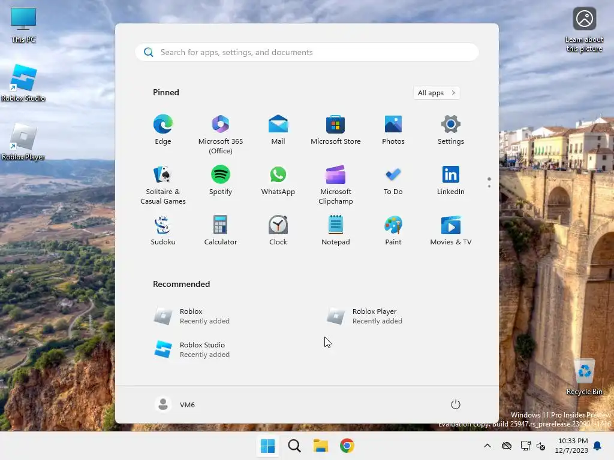
Task: Launch the Sudoku game
Action: click(163, 231)
